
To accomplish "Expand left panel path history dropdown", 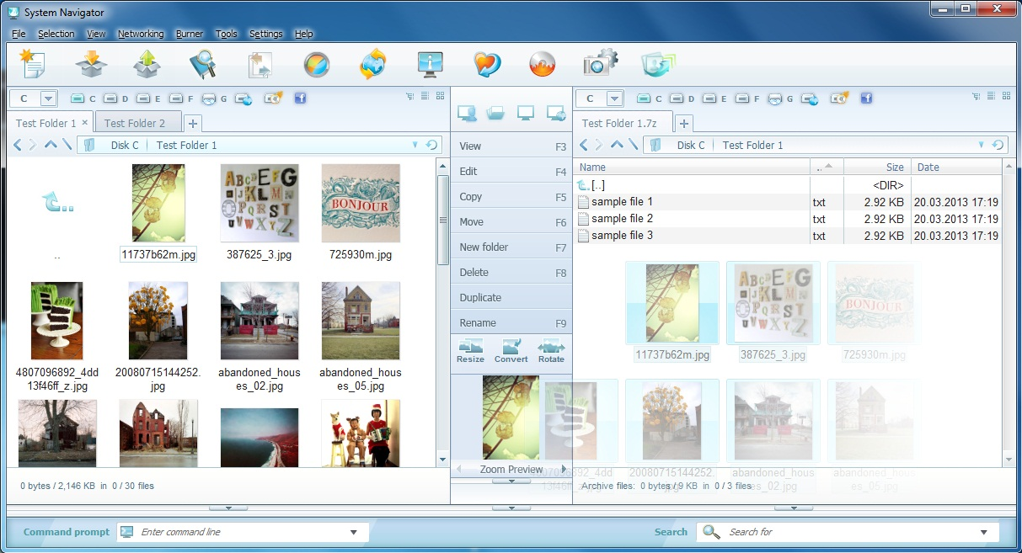I will point(415,145).
